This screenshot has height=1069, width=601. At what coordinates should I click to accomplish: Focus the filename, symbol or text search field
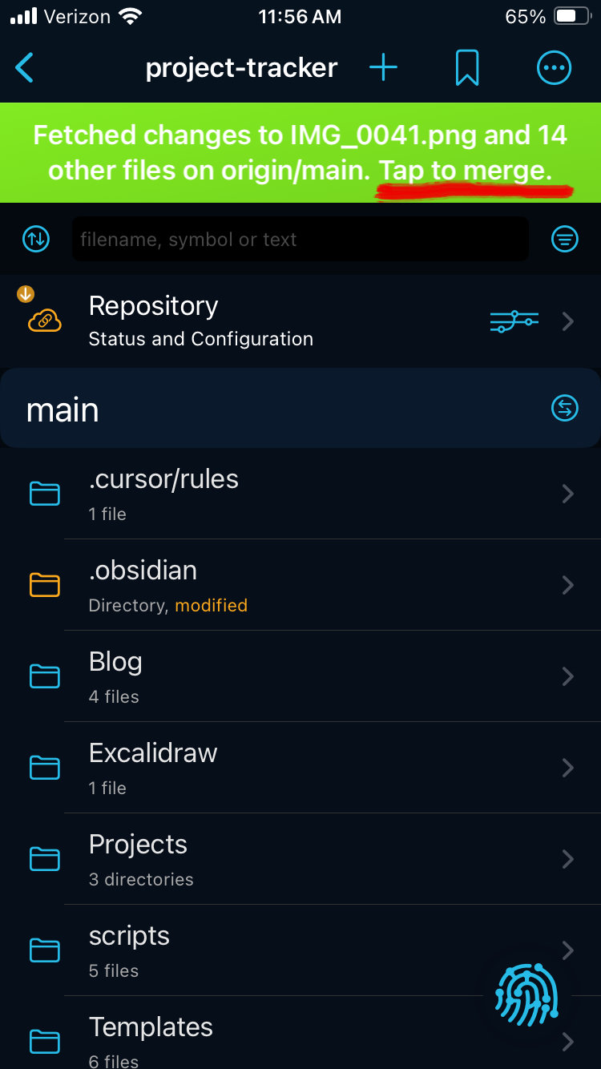pyautogui.click(x=300, y=239)
